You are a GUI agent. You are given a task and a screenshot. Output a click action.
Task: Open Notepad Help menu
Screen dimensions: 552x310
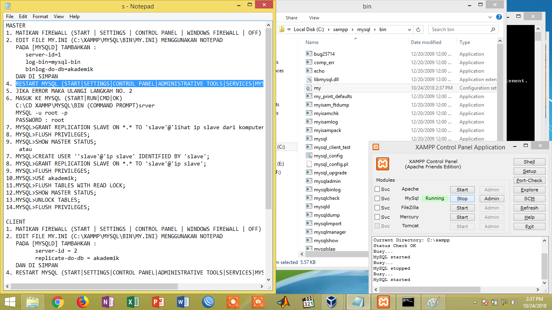[x=74, y=17]
